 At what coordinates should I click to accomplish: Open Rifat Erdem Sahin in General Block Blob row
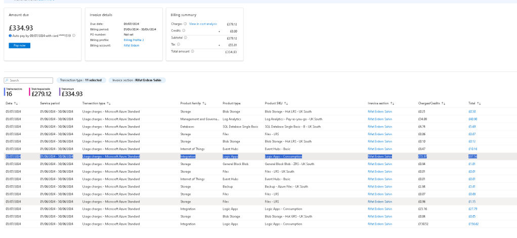(x=380, y=164)
